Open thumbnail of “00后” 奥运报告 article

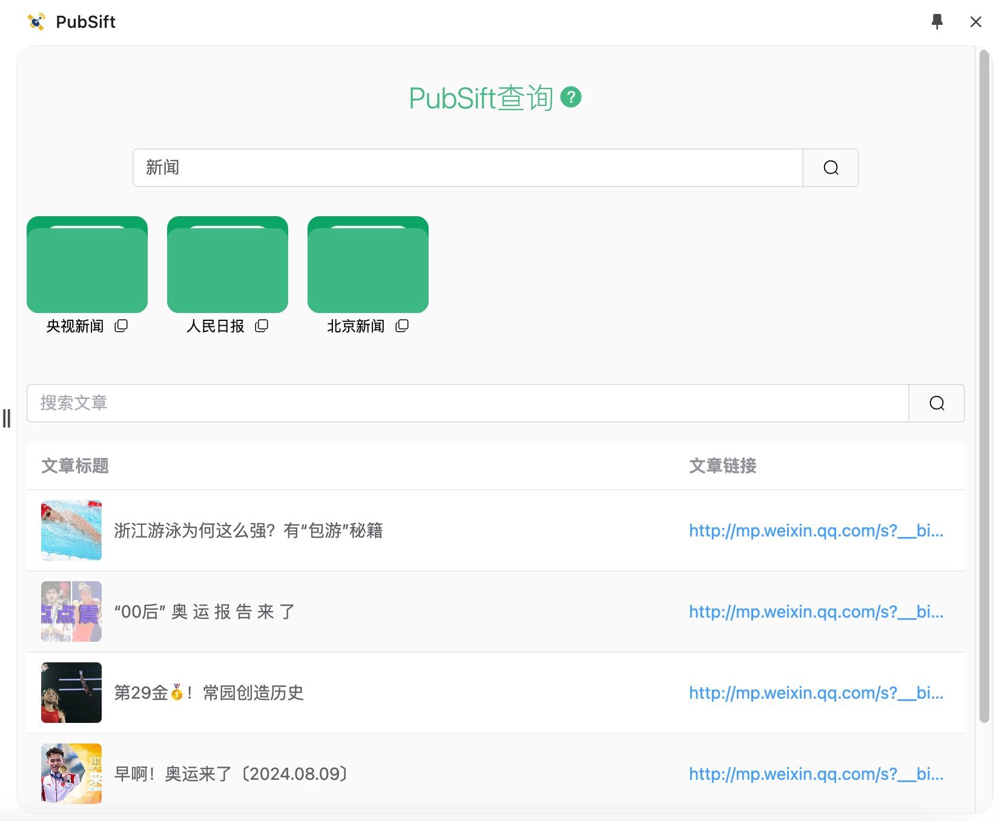pyautogui.click(x=71, y=612)
